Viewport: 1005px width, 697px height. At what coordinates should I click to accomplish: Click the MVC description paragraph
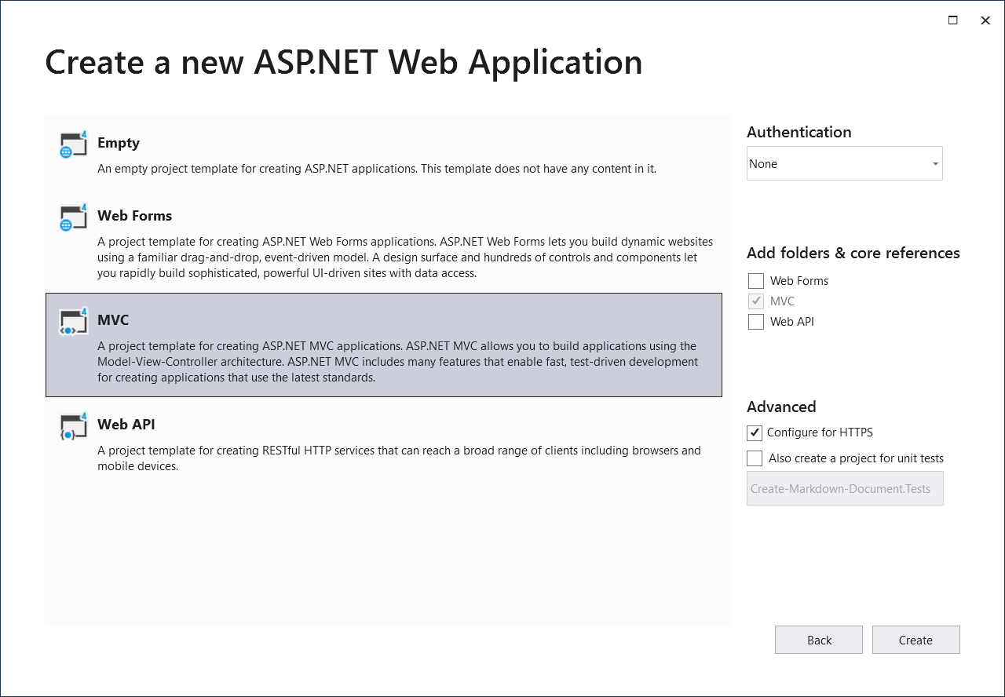(x=397, y=362)
